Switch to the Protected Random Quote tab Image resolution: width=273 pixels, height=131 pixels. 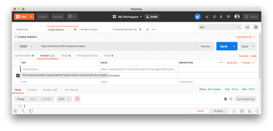[x=127, y=29]
